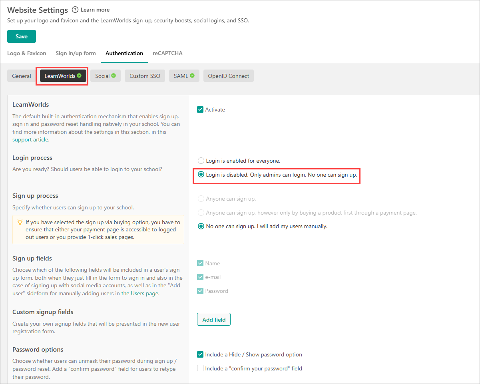Click the Save button
Viewport: 480px width, 384px height.
pyautogui.click(x=22, y=36)
